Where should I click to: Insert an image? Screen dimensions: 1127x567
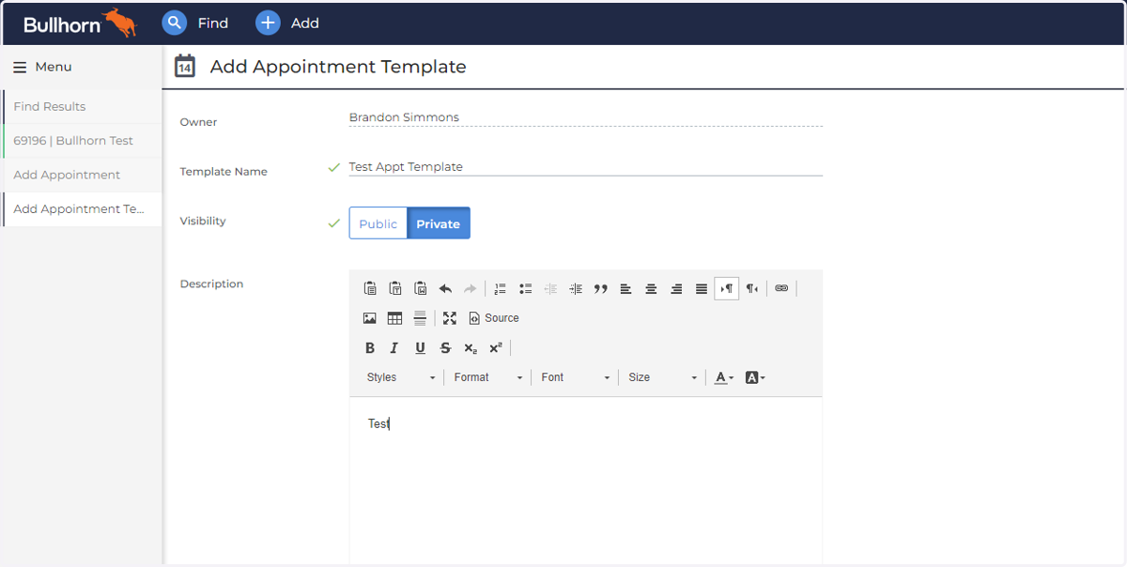click(370, 318)
